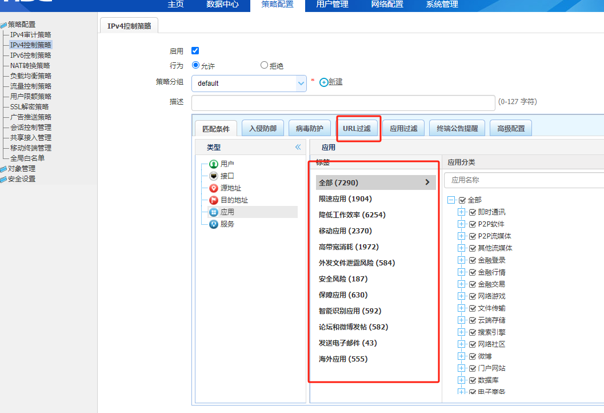The image size is (604, 413).
Task: Expand the 门户网站 tree node
Action: click(462, 368)
